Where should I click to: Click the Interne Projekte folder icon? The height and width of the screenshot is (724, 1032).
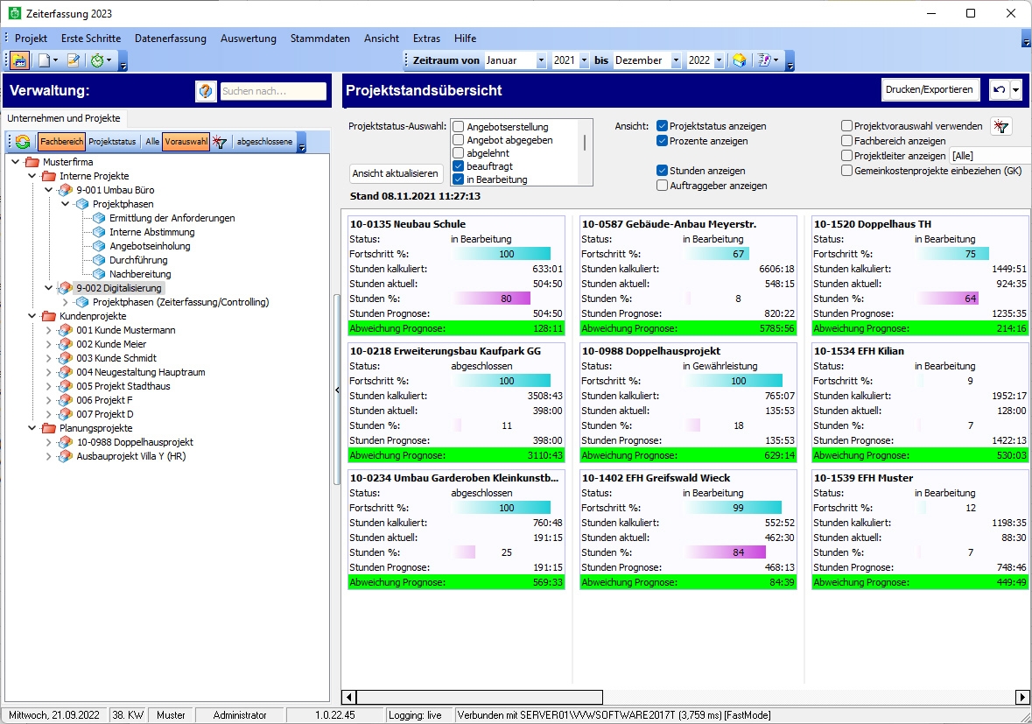tap(49, 176)
